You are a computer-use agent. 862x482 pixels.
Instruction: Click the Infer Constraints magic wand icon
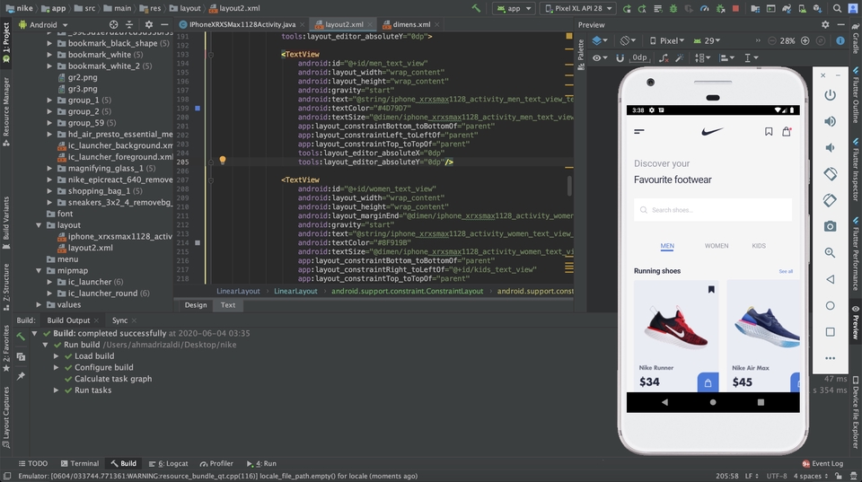click(x=680, y=57)
